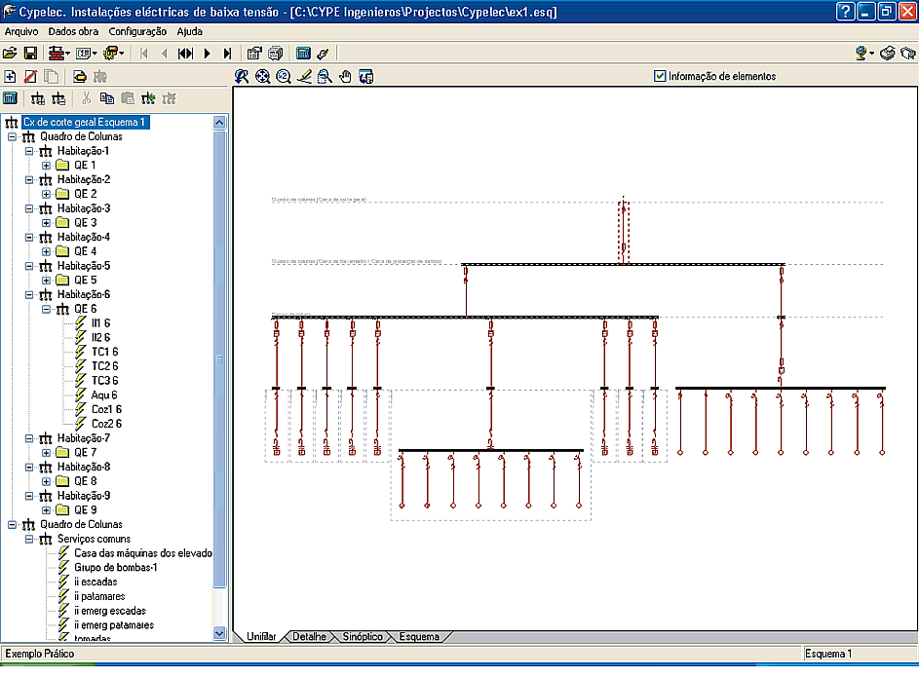This screenshot has width=919, height=677.
Task: Click the zoom window magnifier icon
Action: (325, 76)
